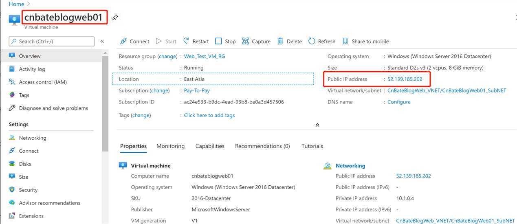Click the Capture toolbar button

(x=256, y=41)
